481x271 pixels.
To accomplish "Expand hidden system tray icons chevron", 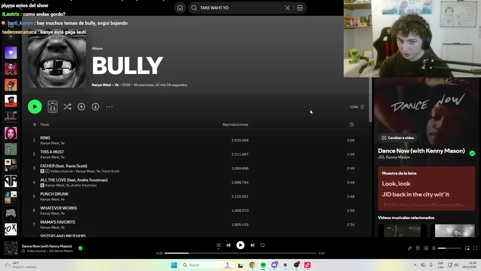I will (415, 265).
